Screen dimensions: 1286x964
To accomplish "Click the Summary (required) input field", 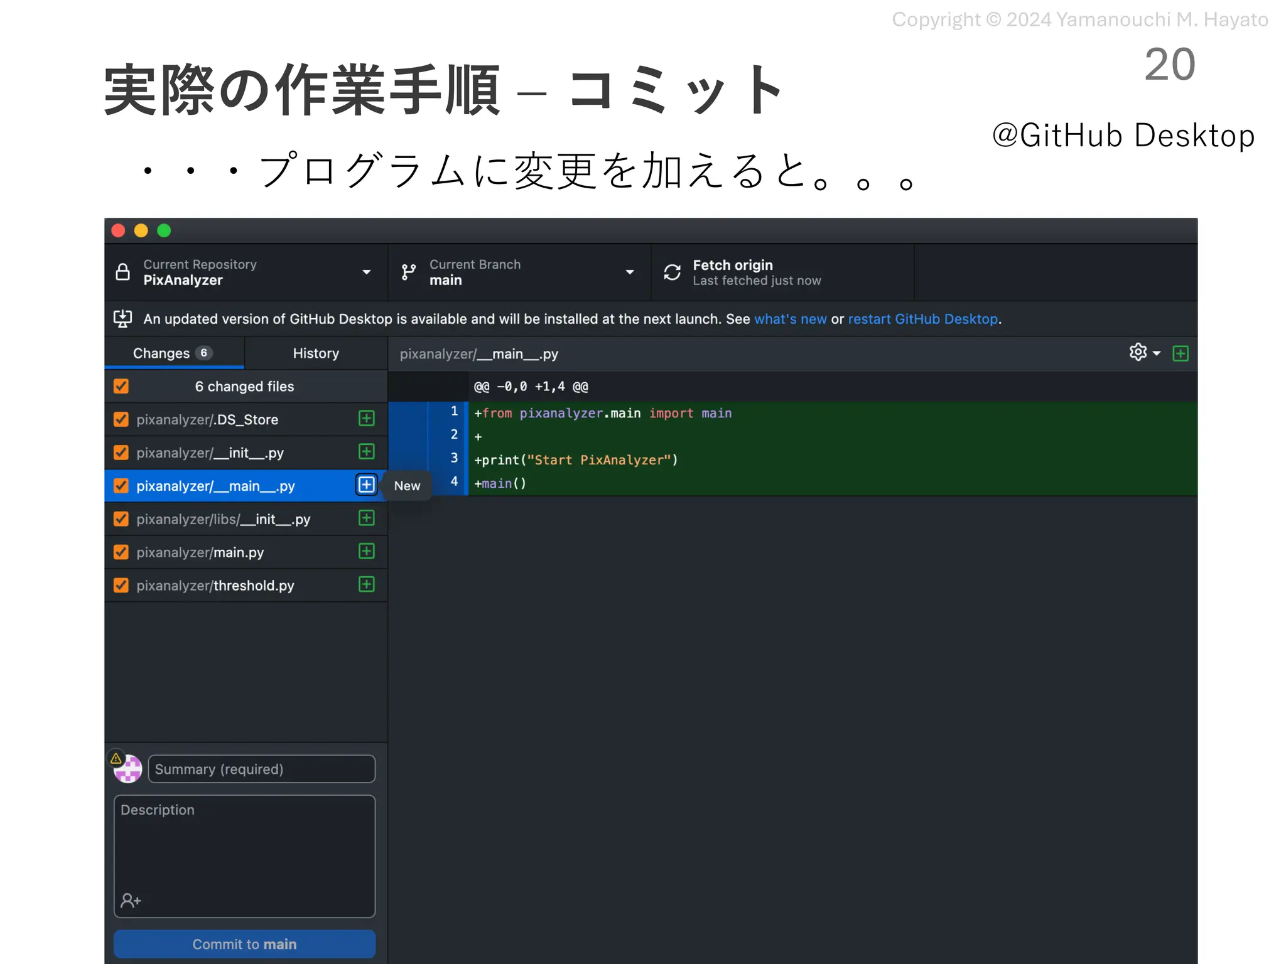I will point(262,769).
